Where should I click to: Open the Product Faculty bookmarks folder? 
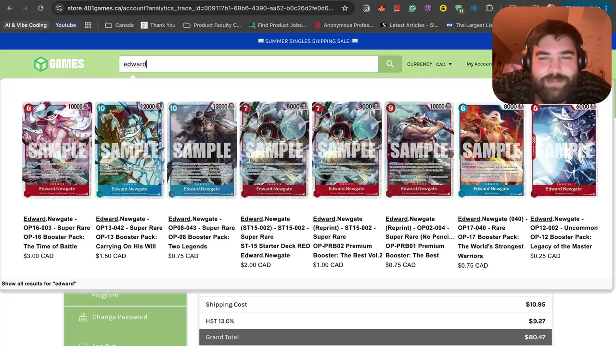point(212,25)
